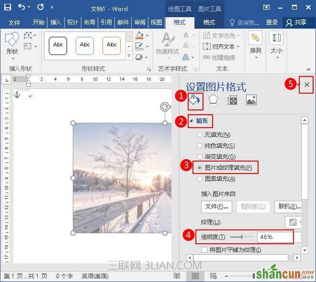
Task: Click the 文件(F)... button
Action: tap(216, 206)
